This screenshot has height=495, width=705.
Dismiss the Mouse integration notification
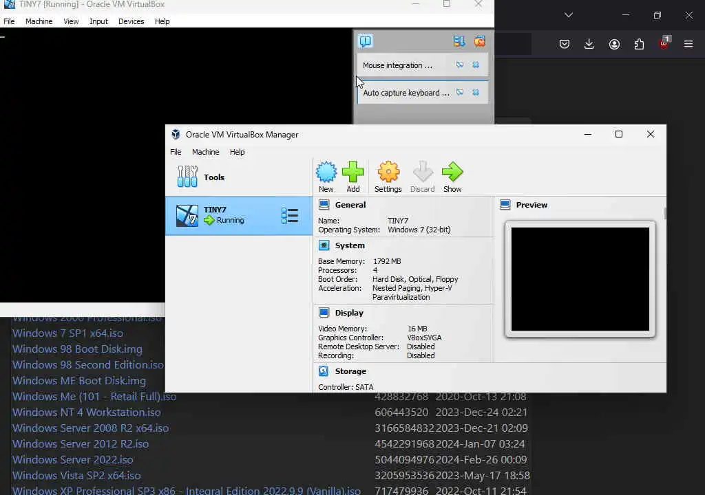click(476, 65)
